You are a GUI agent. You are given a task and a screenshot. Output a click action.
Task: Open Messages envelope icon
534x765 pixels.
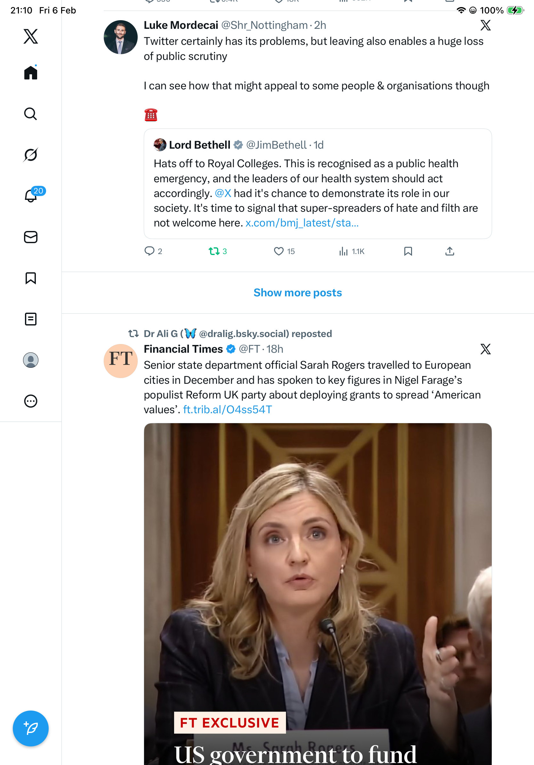[31, 237]
